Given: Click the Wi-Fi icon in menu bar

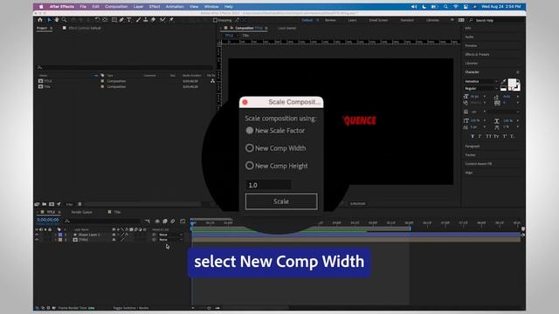Looking at the screenshot, I should [456, 7].
